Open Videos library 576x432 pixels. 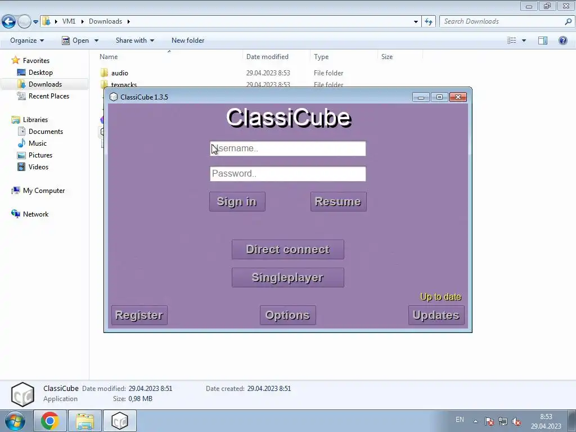click(x=38, y=166)
